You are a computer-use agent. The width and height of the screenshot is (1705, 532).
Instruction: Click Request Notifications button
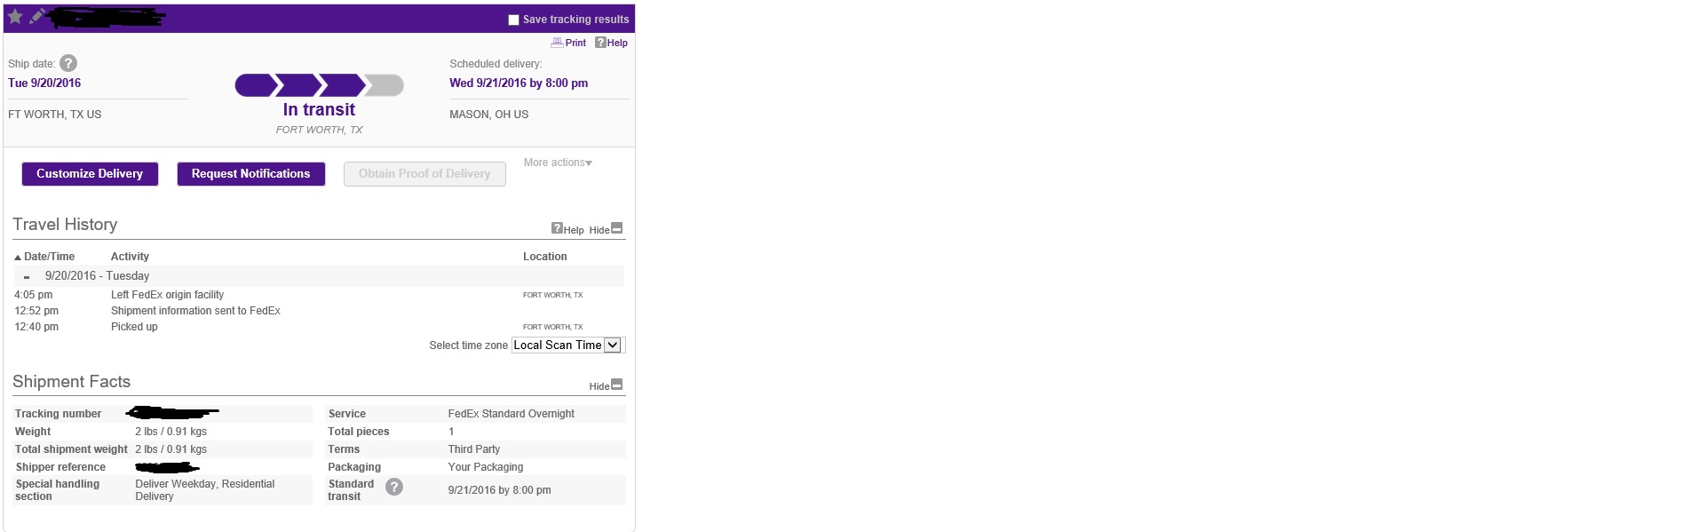pyautogui.click(x=251, y=174)
